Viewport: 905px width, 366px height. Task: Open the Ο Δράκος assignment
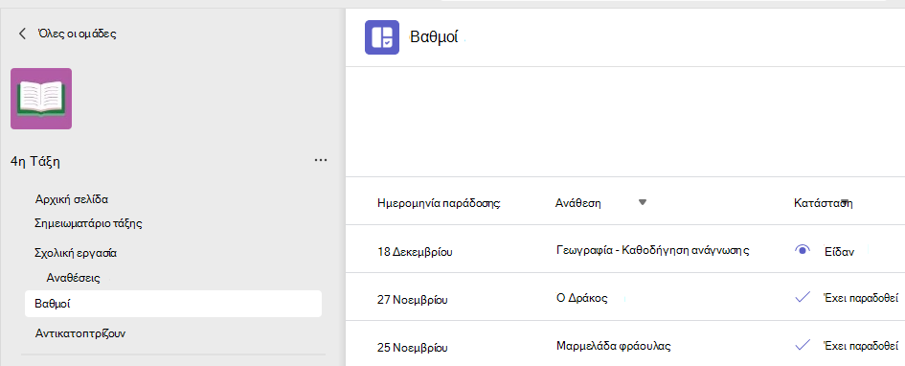(582, 299)
